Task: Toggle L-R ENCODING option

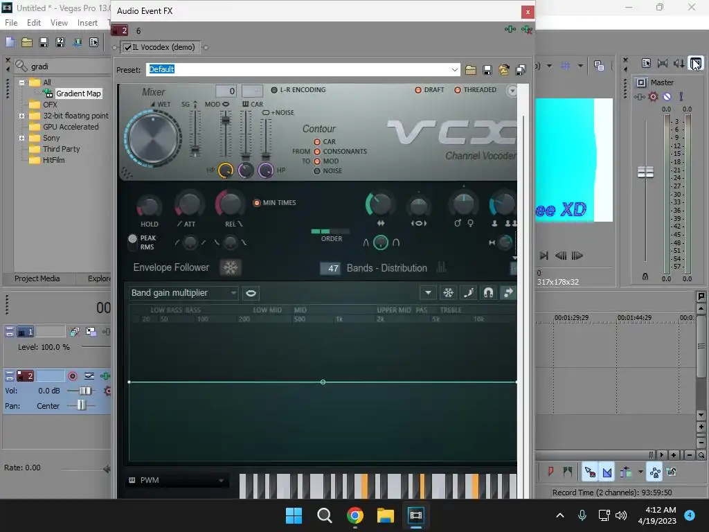Action: (274, 90)
